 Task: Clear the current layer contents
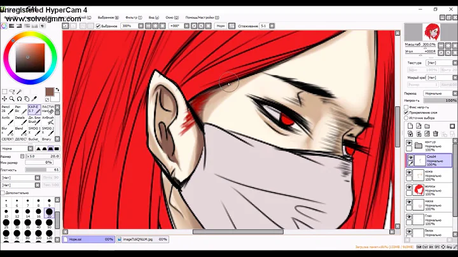coord(427,134)
